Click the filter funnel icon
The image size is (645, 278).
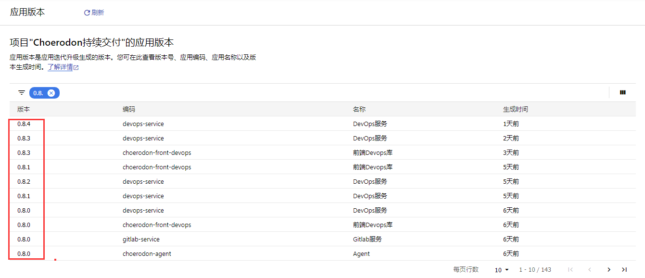[x=22, y=93]
